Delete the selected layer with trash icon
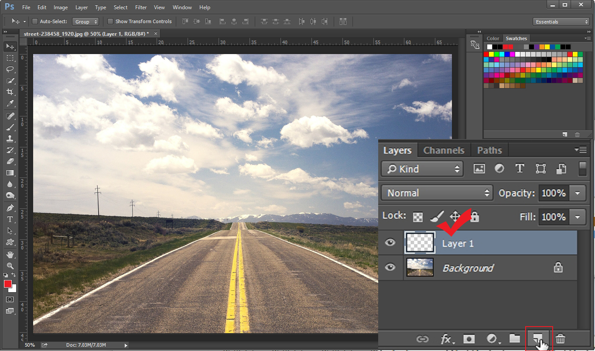 pos(561,339)
